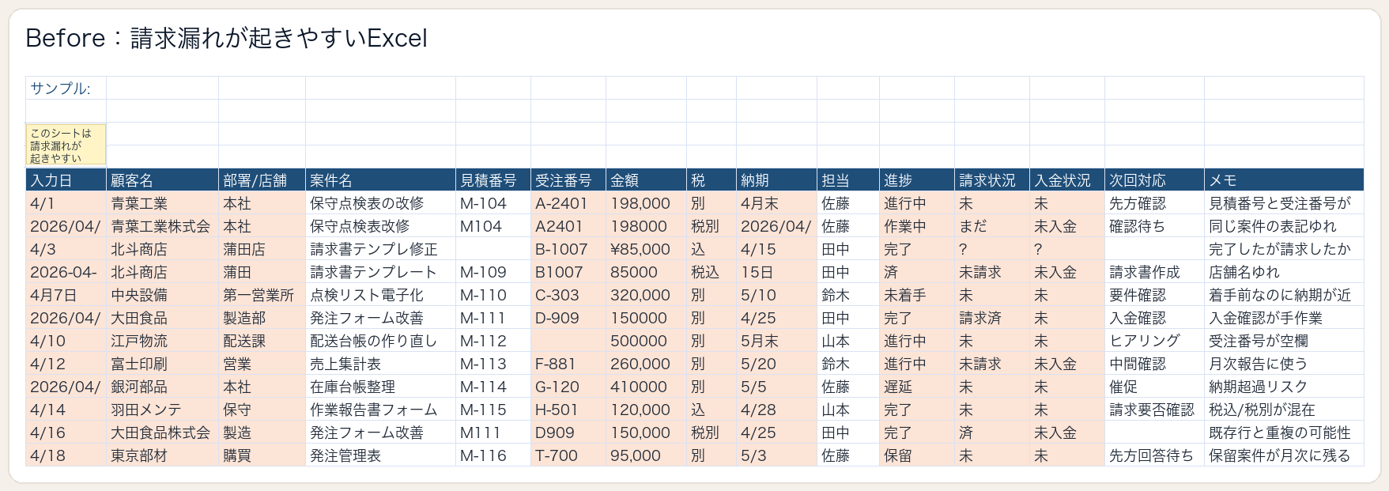Image resolution: width=1389 pixels, height=491 pixels.
Task: Click the サンプル: label cell
Action: (x=66, y=88)
